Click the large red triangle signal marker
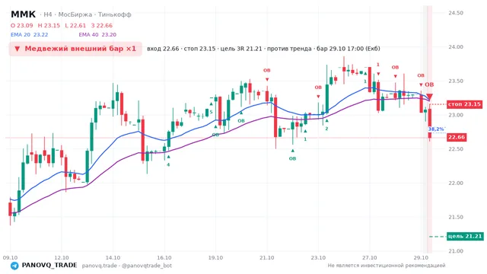The width and height of the screenshot is (487, 274). coord(429,97)
